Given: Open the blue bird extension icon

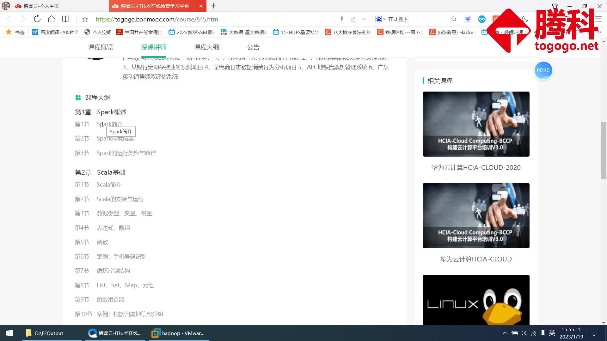Looking at the screenshot, I should (468, 19).
